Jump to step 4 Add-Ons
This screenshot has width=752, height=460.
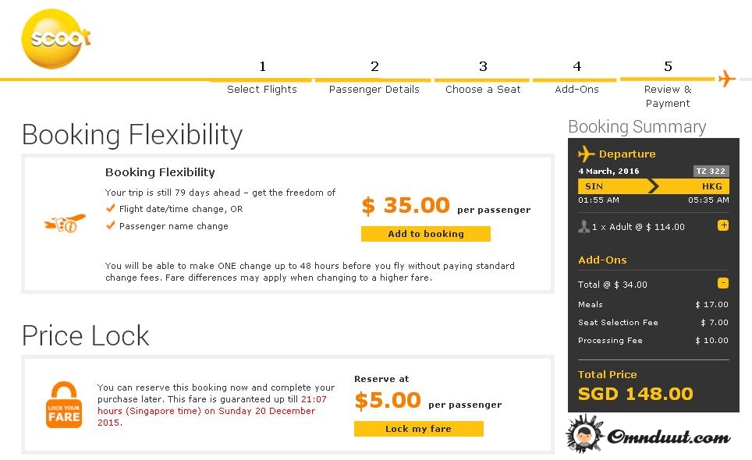click(576, 89)
